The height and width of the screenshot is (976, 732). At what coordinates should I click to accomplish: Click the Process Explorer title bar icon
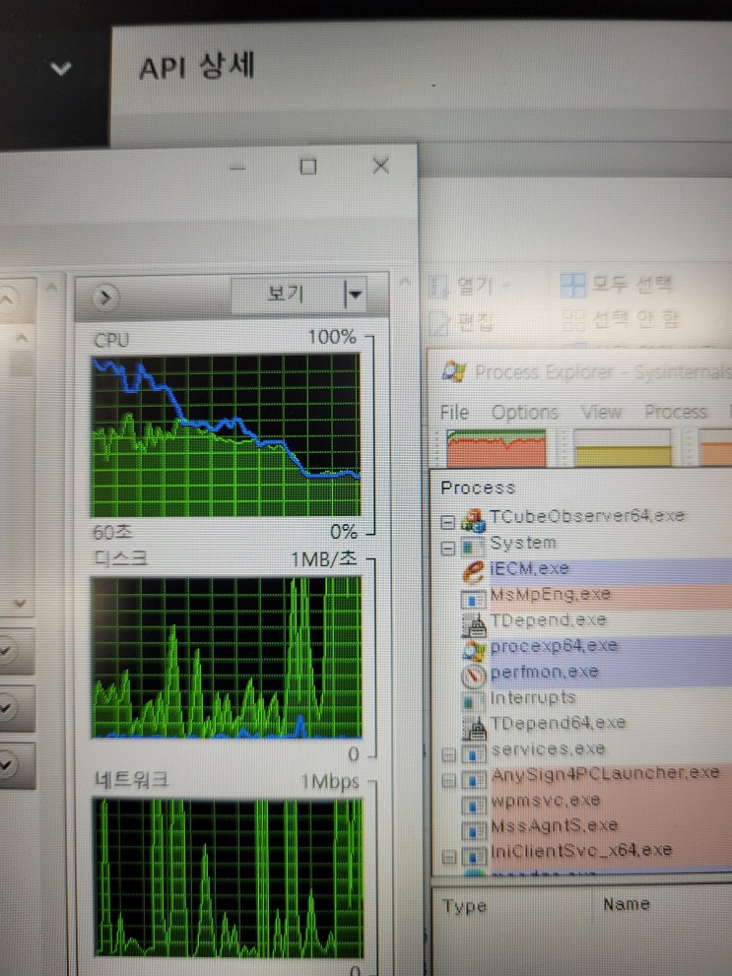click(454, 372)
